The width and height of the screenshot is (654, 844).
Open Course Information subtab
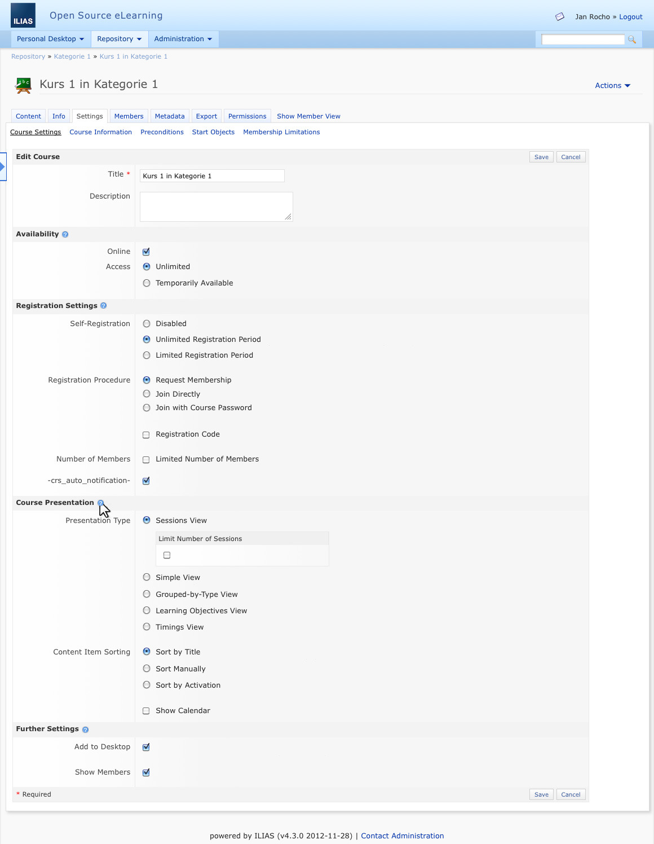[x=100, y=132]
